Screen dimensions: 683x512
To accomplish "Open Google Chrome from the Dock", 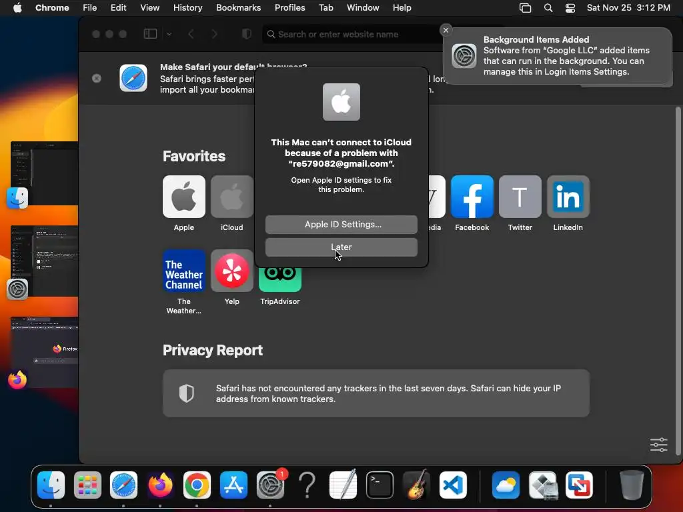I will click(197, 485).
